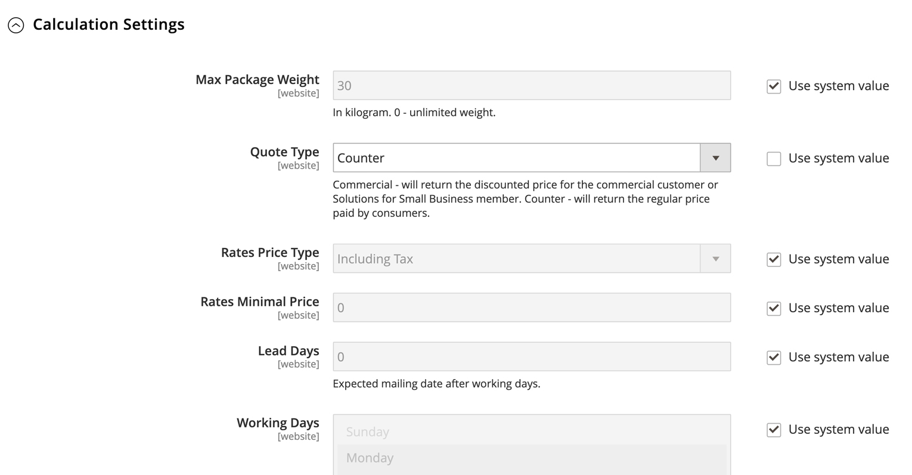Collapse section using the circled chevron icon
The height and width of the screenshot is (475, 912).
point(16,25)
